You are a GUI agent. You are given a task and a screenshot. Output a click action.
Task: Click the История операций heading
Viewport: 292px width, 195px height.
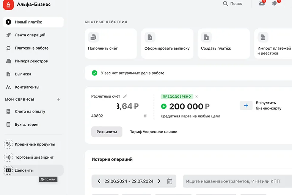(112, 159)
